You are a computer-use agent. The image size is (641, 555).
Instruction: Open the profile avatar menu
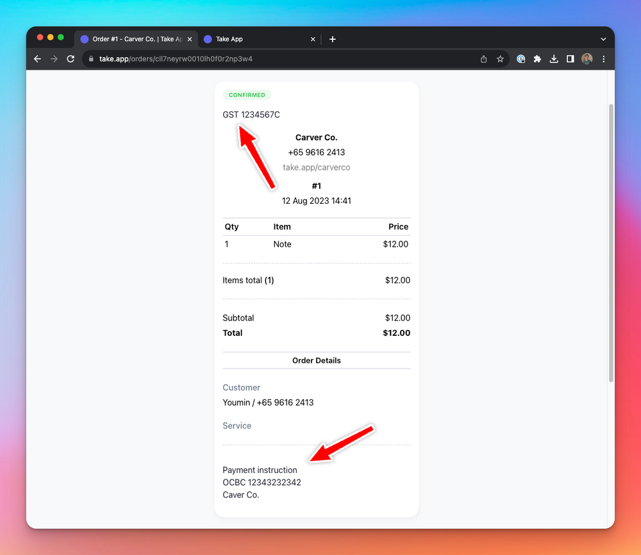587,59
